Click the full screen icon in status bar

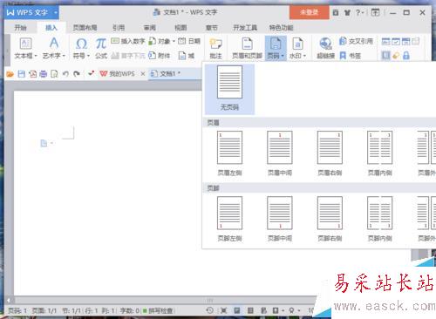[223, 310]
